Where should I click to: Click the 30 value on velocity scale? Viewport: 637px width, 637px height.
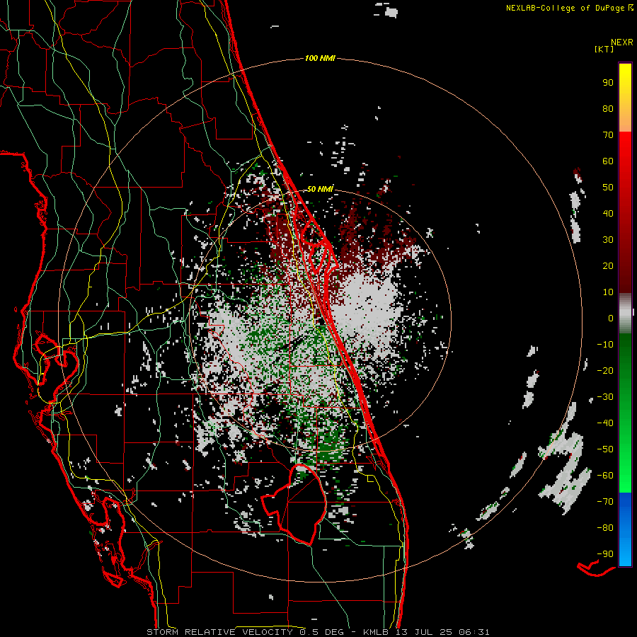coord(608,240)
